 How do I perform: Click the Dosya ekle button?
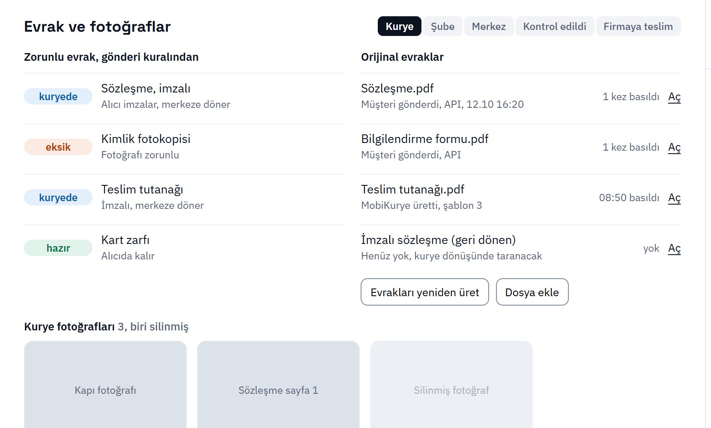(x=532, y=292)
